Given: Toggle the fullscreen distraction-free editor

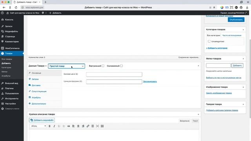Looking at the screenshot, I should pyautogui.click(x=97, y=126).
